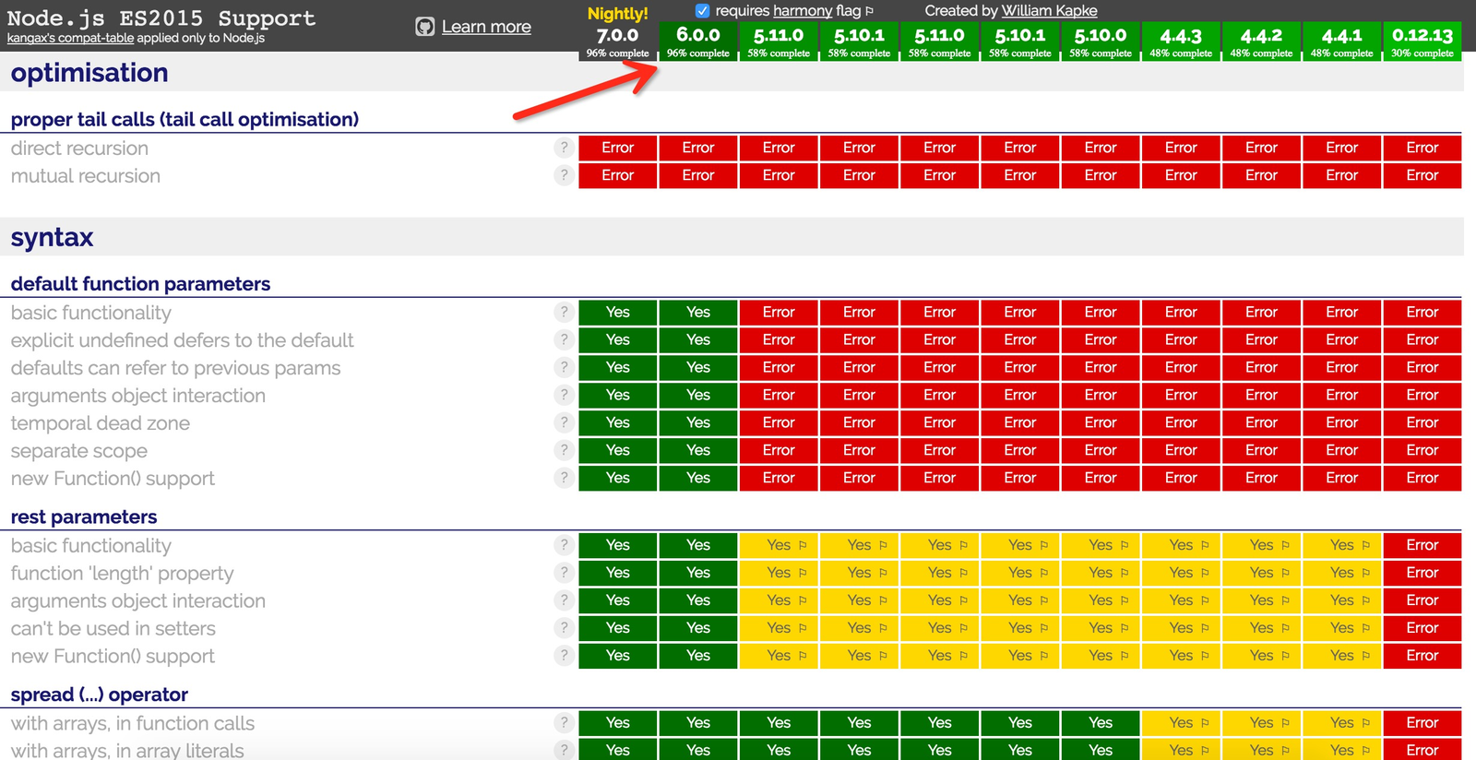
Task: Open help icon for can't be used in setters
Action: point(564,628)
